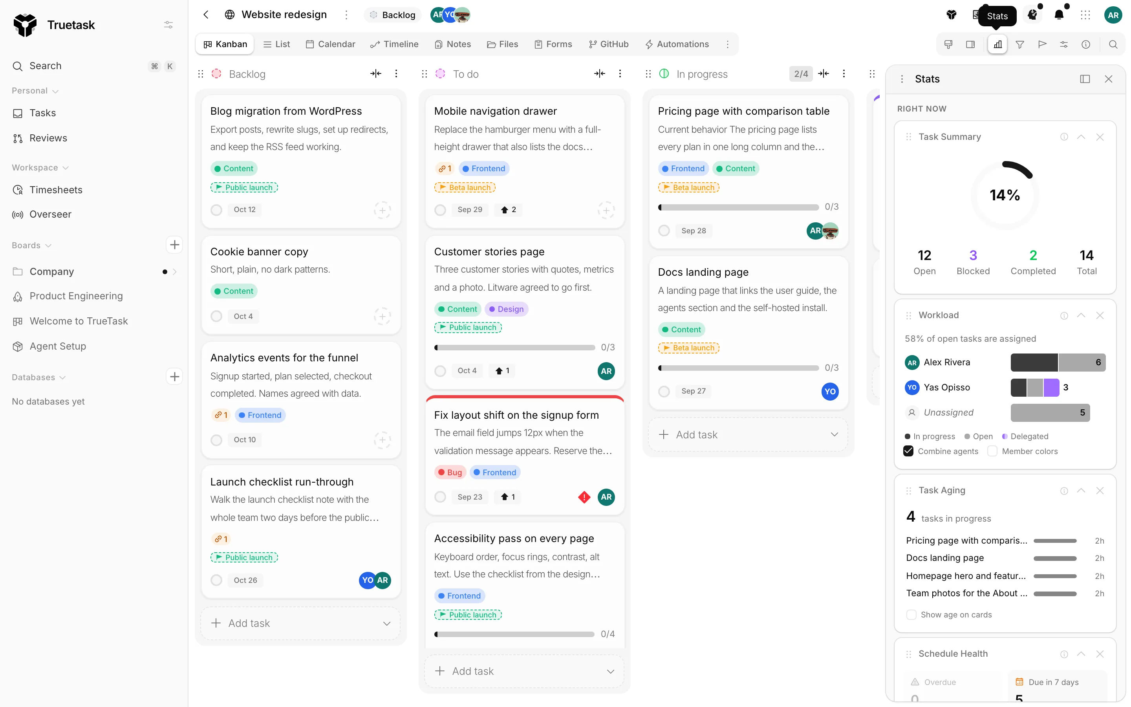This screenshot has height=707, width=1131.
Task: Add assignee to Blog migration card
Action: click(x=382, y=210)
